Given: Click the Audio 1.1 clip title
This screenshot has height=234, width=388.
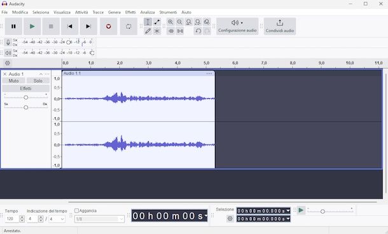Looking at the screenshot, I should click(x=72, y=73).
